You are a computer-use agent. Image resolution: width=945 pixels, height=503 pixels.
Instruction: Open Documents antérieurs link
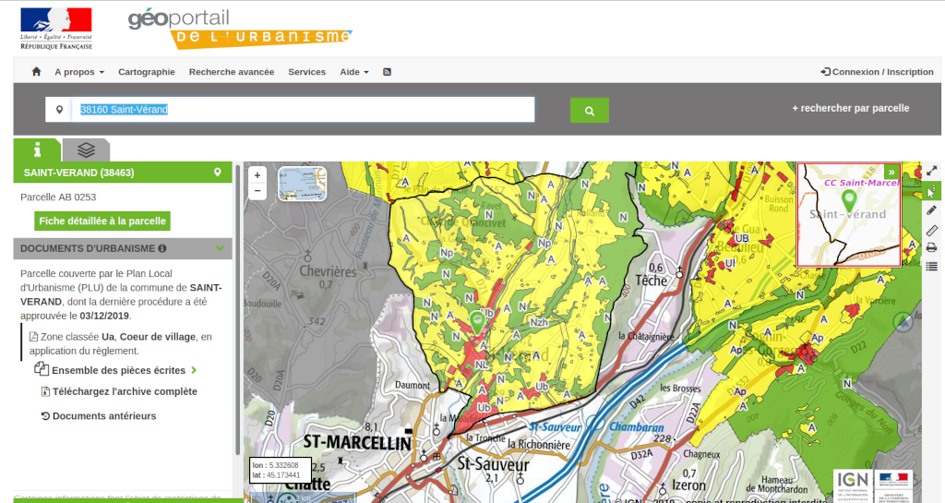point(104,416)
